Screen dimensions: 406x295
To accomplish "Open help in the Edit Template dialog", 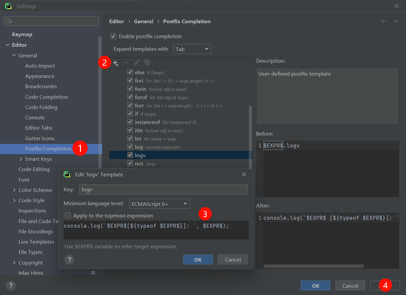I will point(69,260).
